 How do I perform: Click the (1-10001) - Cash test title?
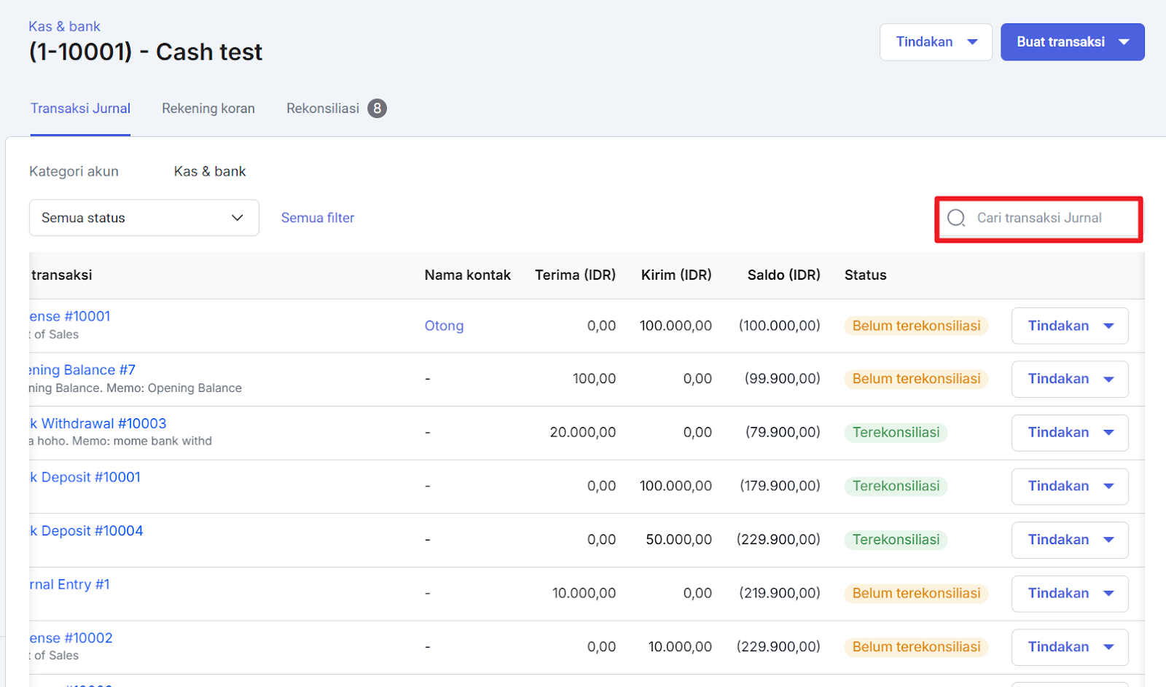[145, 52]
